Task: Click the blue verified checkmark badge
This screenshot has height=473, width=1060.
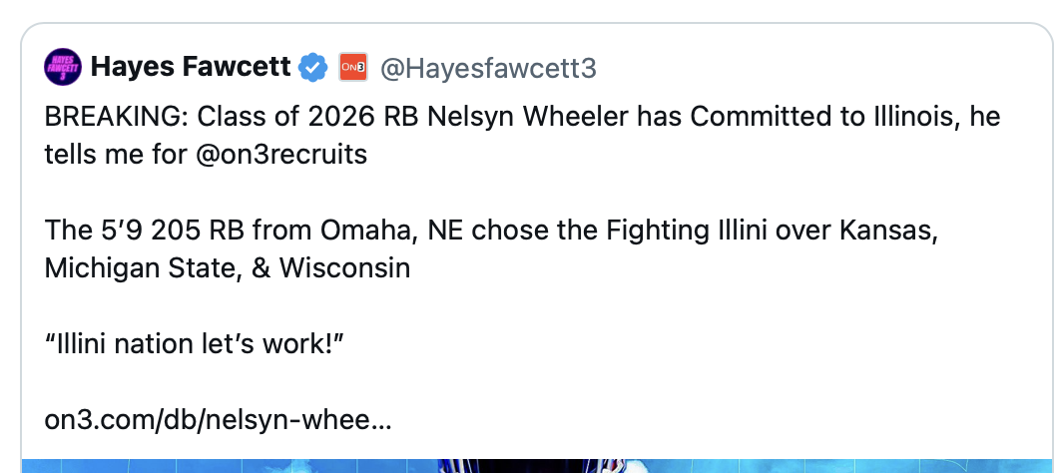Action: [311, 68]
